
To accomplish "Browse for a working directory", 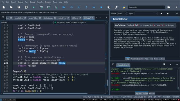I will (169, 7).
